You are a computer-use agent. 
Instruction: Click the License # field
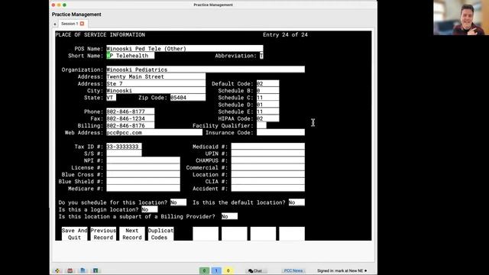tap(143, 167)
